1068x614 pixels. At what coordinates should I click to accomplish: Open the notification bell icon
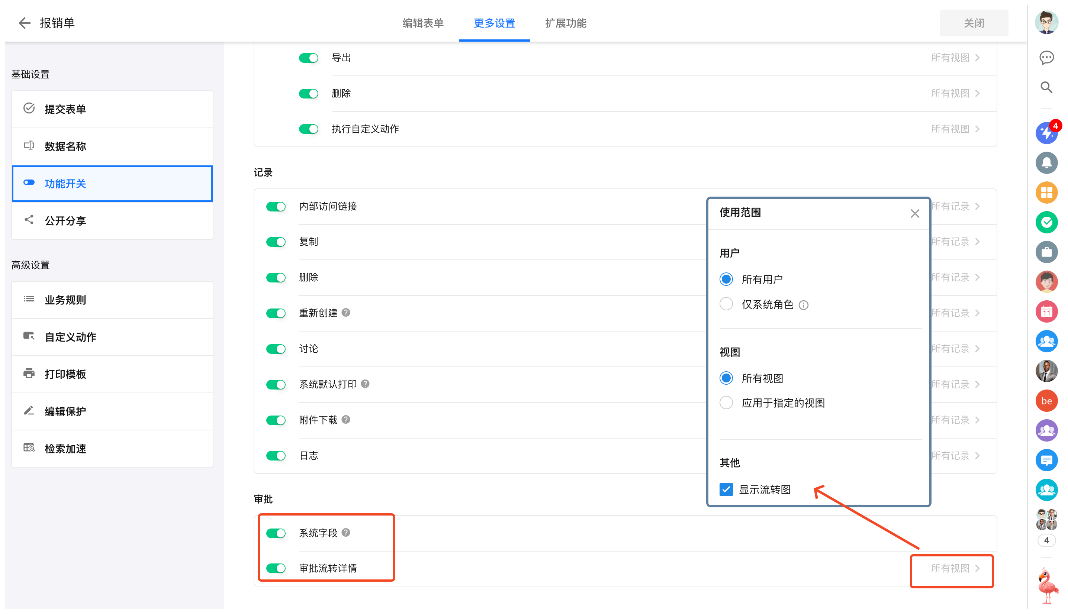point(1046,163)
